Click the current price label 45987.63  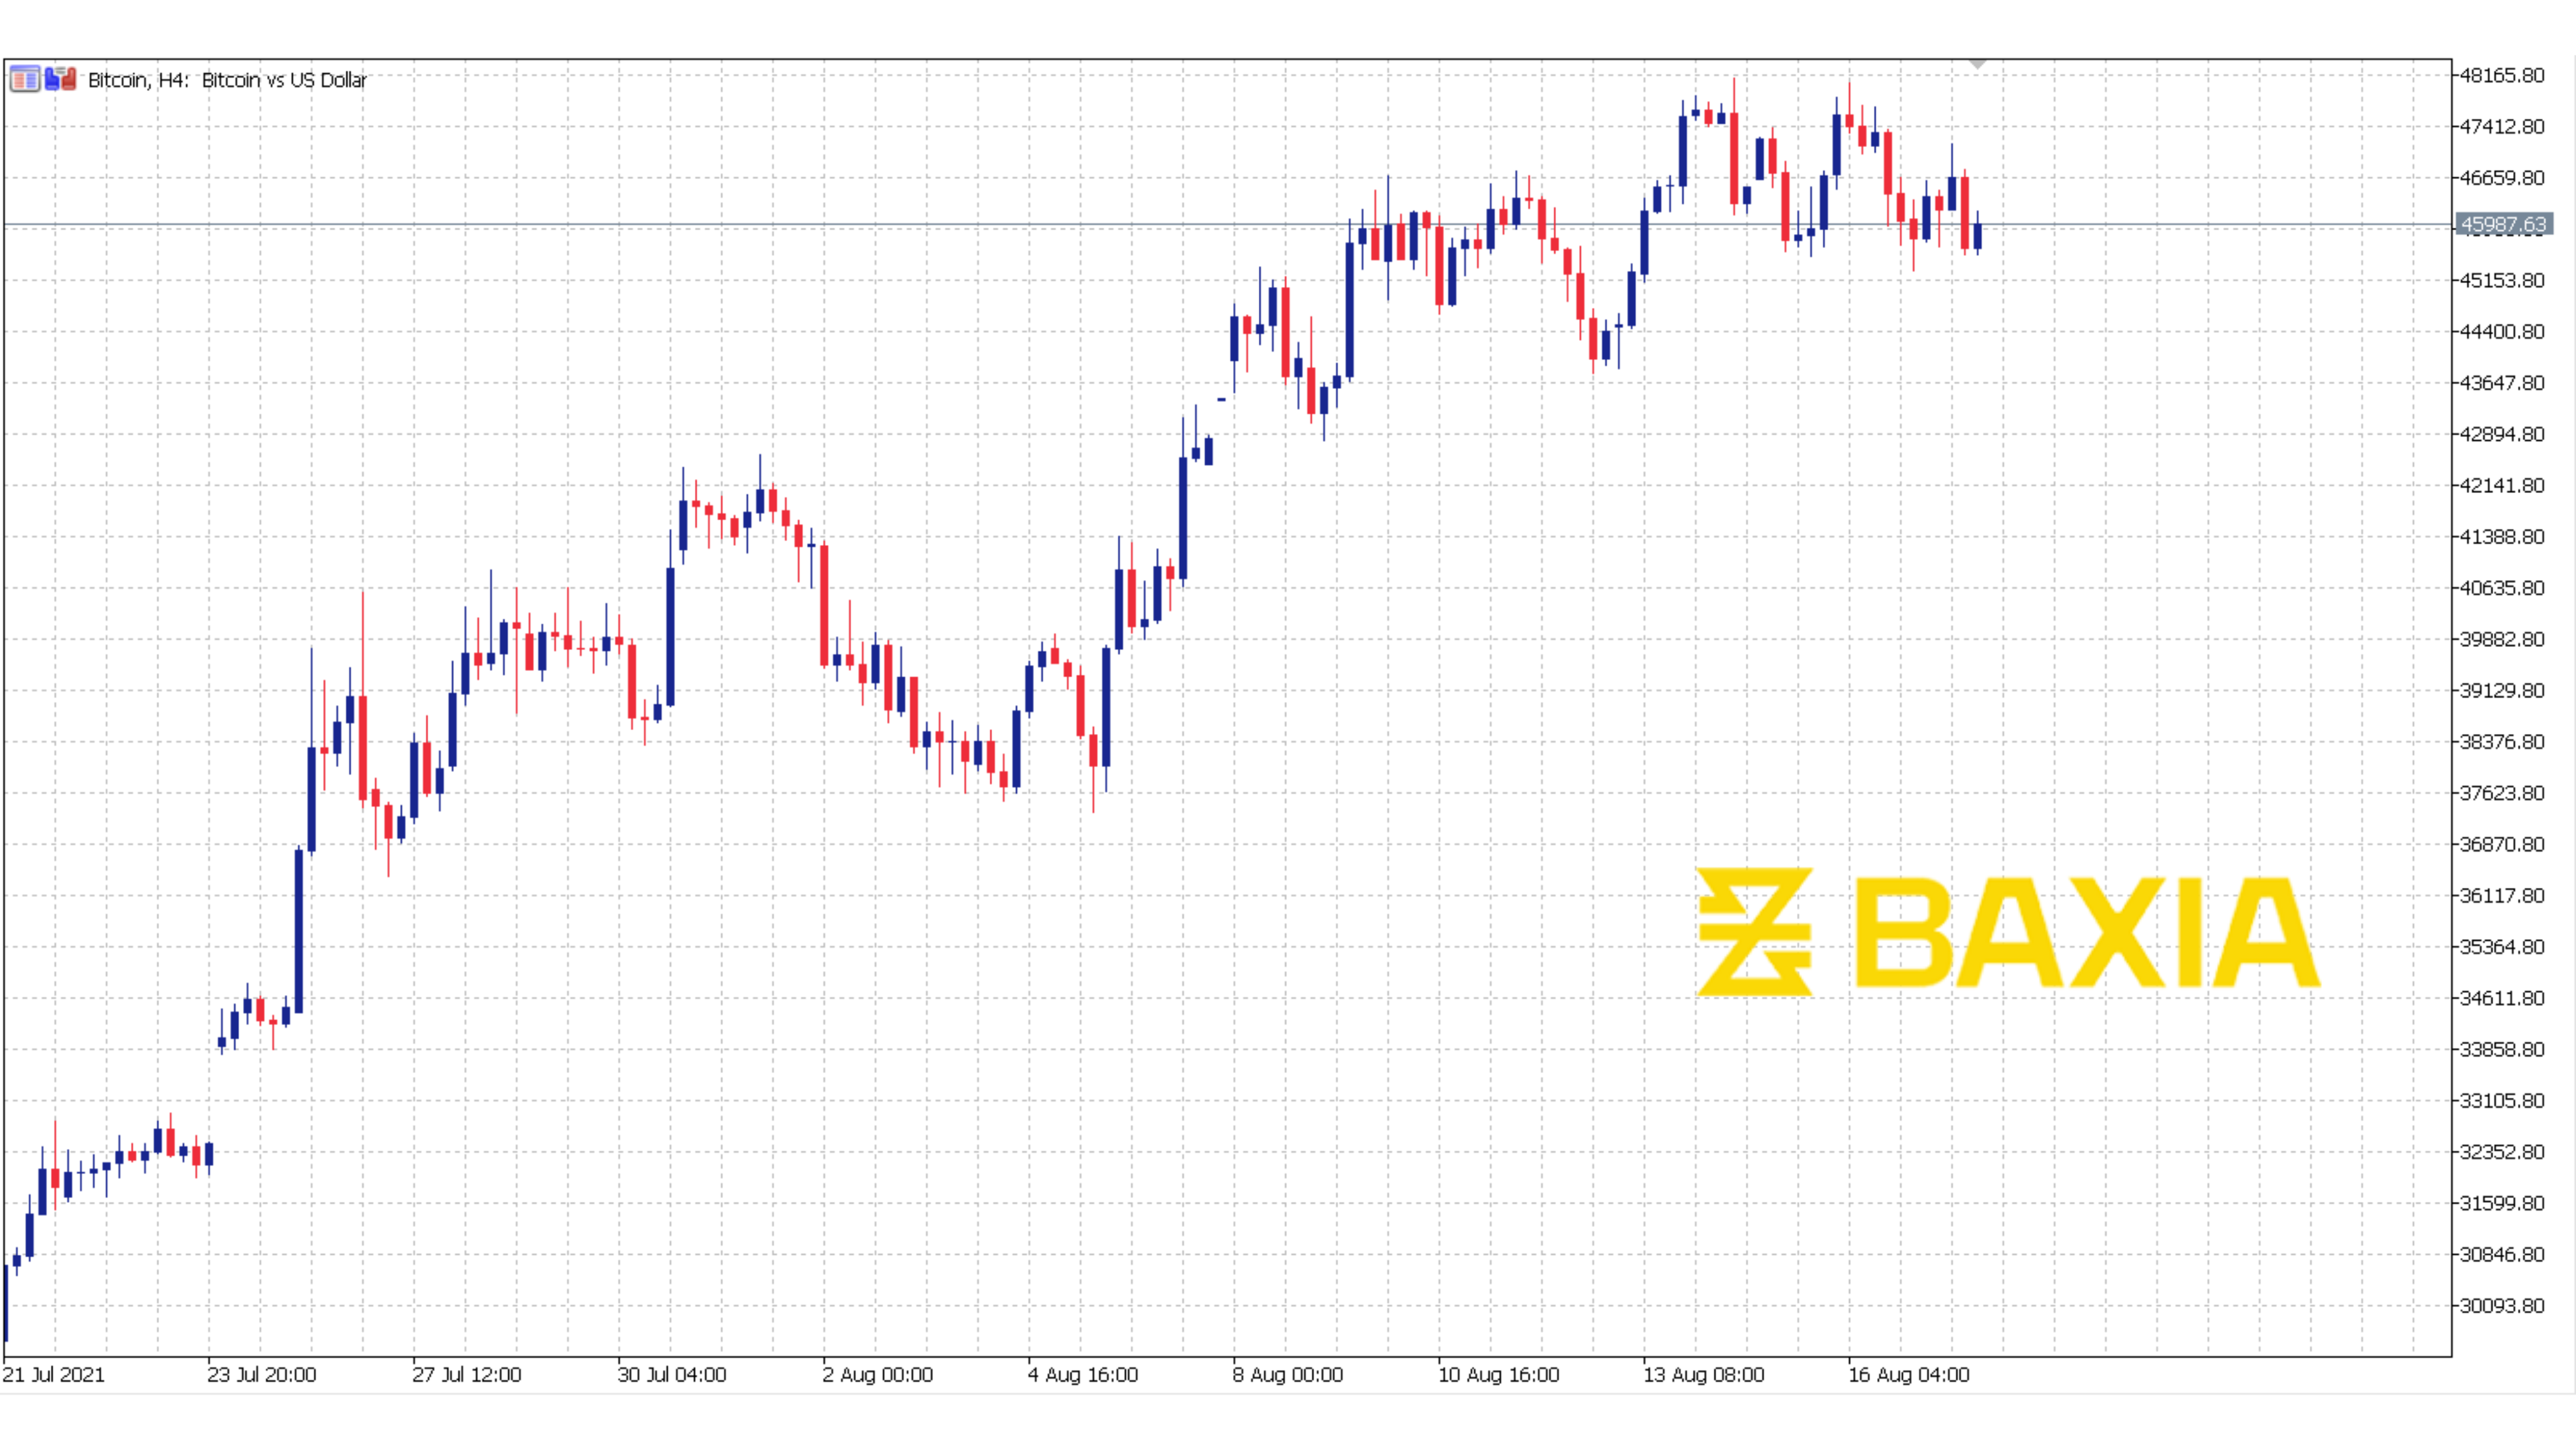pyautogui.click(x=2503, y=225)
